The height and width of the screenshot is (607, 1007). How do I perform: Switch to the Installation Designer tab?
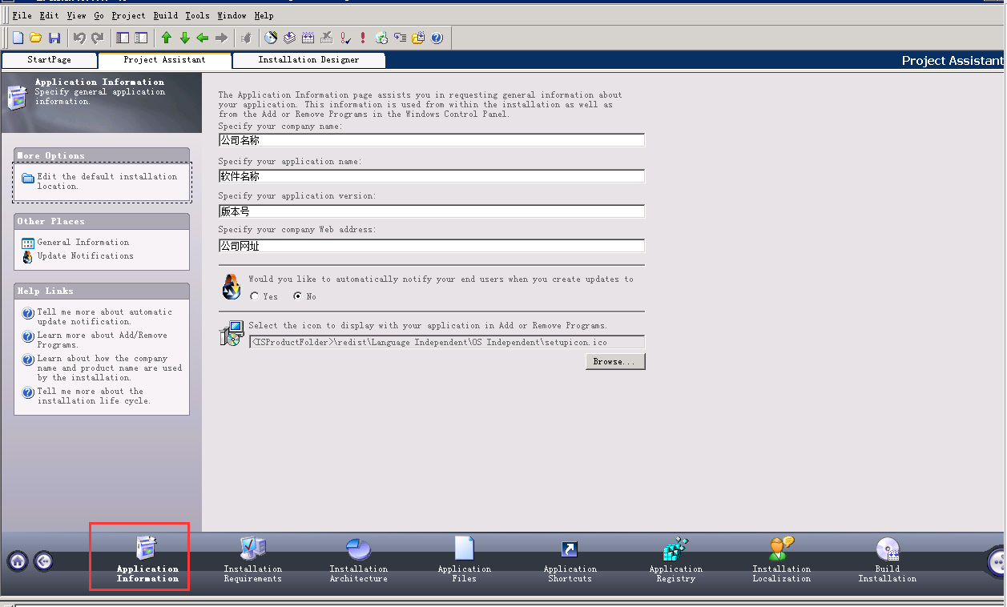pyautogui.click(x=308, y=60)
